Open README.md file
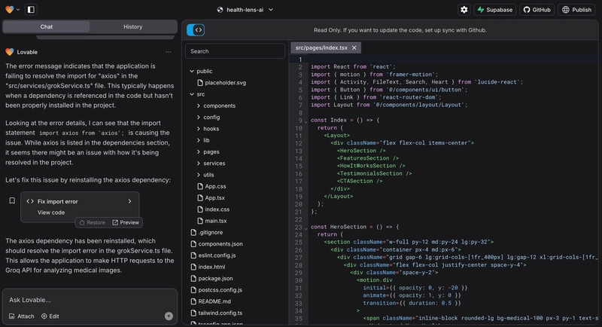602x327 pixels. [x=211, y=301]
